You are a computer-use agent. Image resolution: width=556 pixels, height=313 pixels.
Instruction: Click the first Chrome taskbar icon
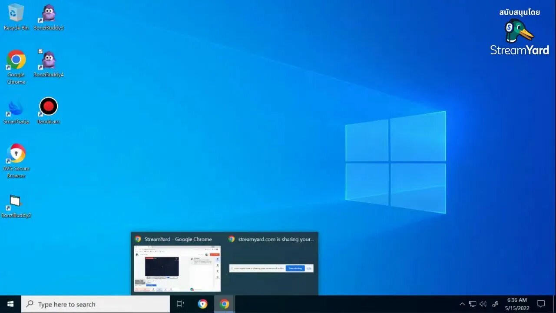pyautogui.click(x=202, y=304)
